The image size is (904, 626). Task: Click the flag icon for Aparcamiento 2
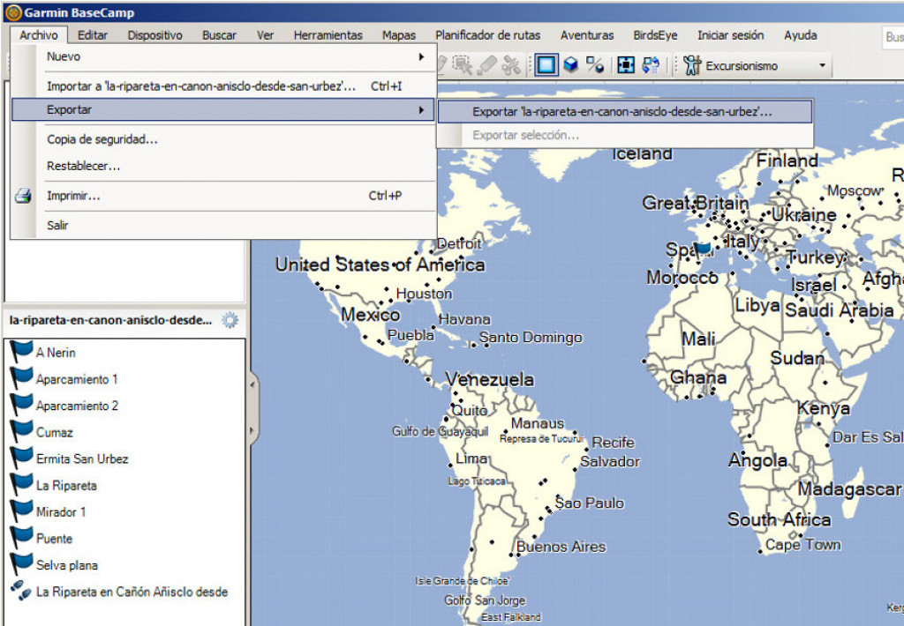(21, 405)
